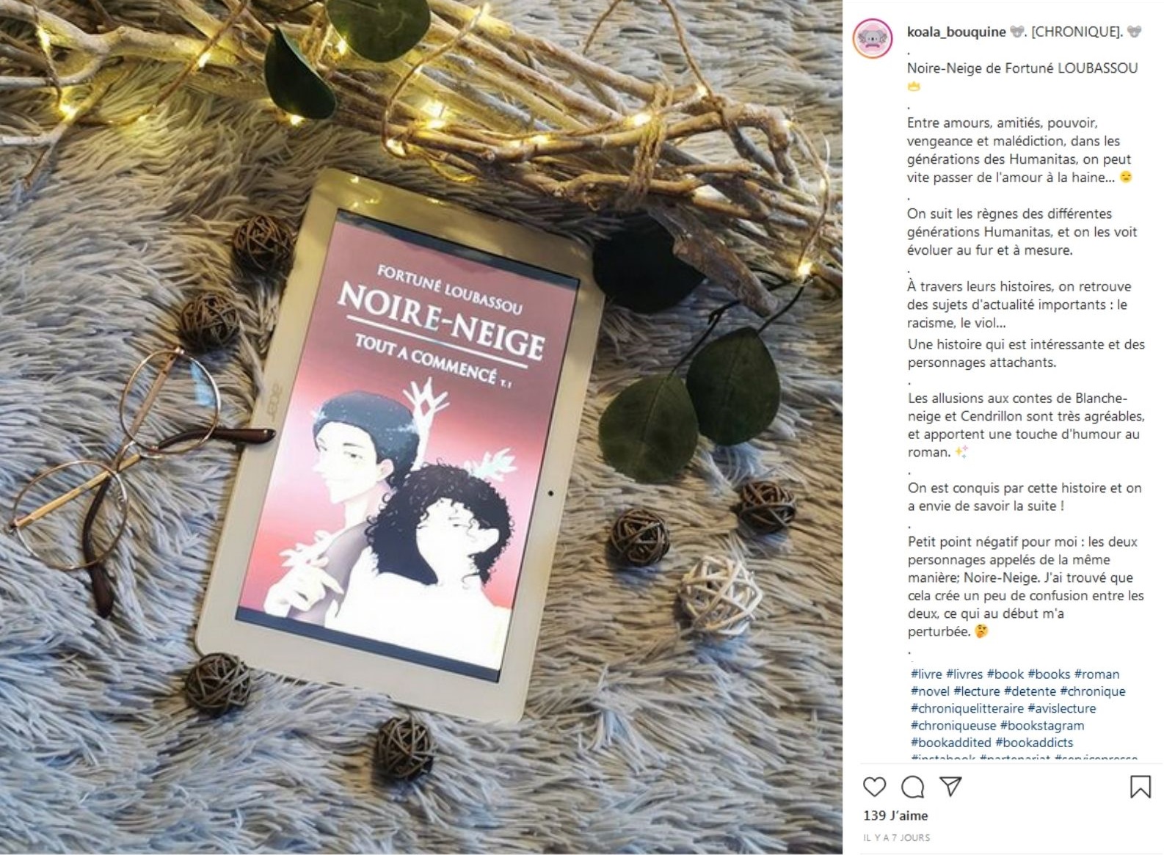This screenshot has width=1164, height=855.
Task: Click the Noire-Neige tablet photo
Action: [x=421, y=427]
